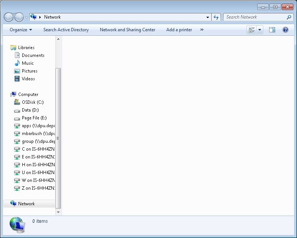
Task: Open the Organize dropdown menu
Action: (x=21, y=30)
